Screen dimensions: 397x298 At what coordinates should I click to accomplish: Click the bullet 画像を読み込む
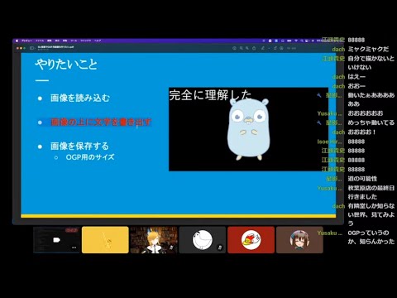click(x=80, y=98)
